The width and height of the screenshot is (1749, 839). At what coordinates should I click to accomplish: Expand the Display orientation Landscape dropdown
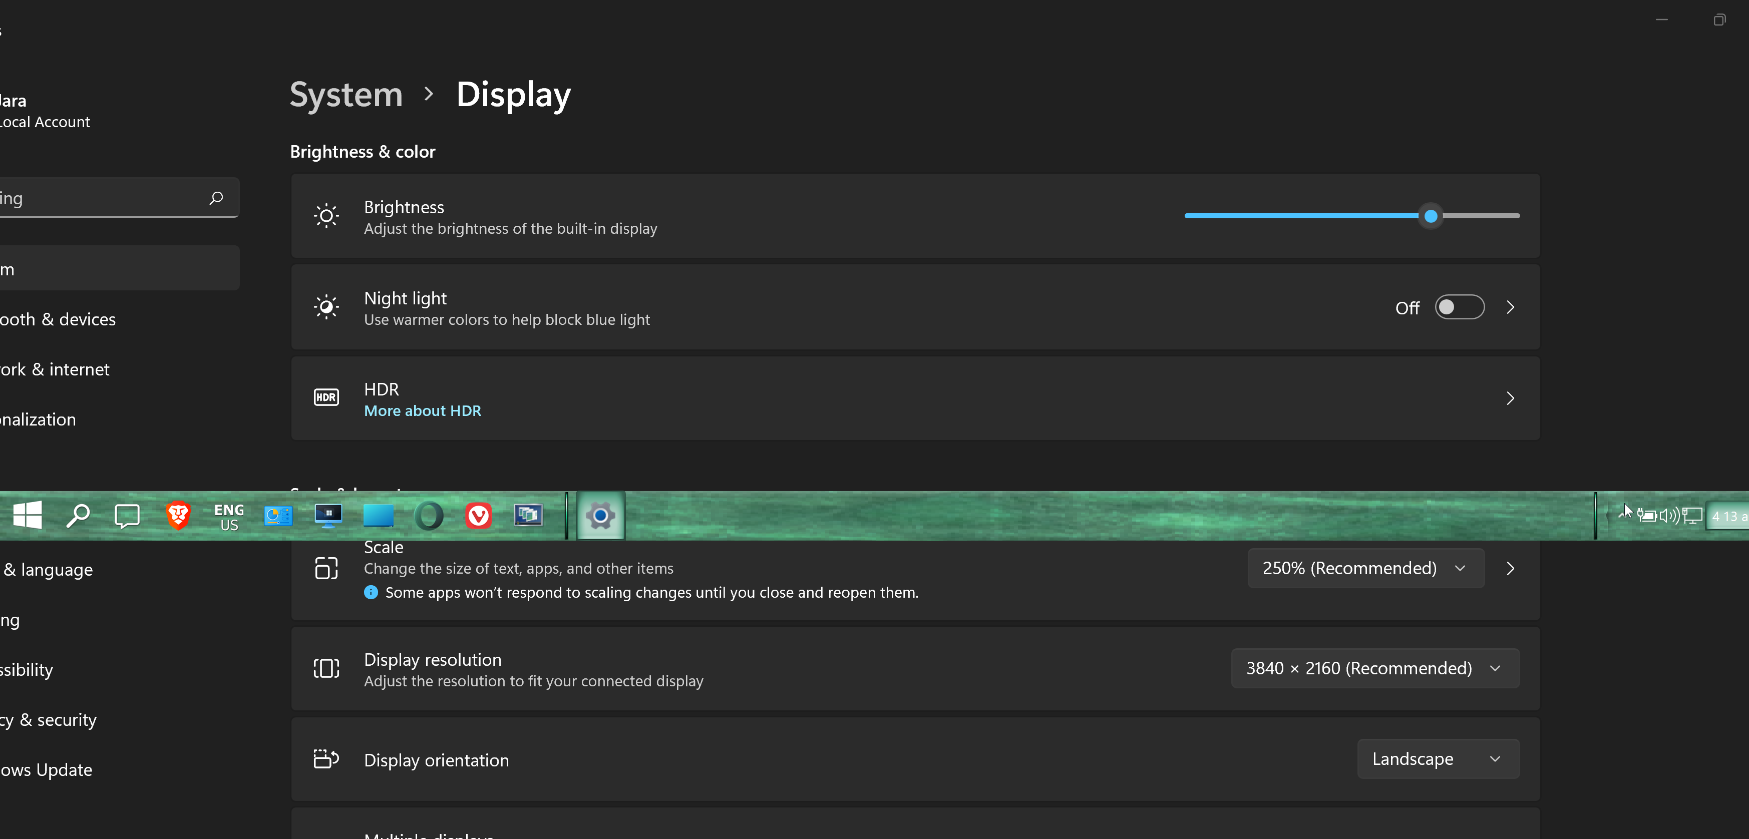pos(1438,759)
